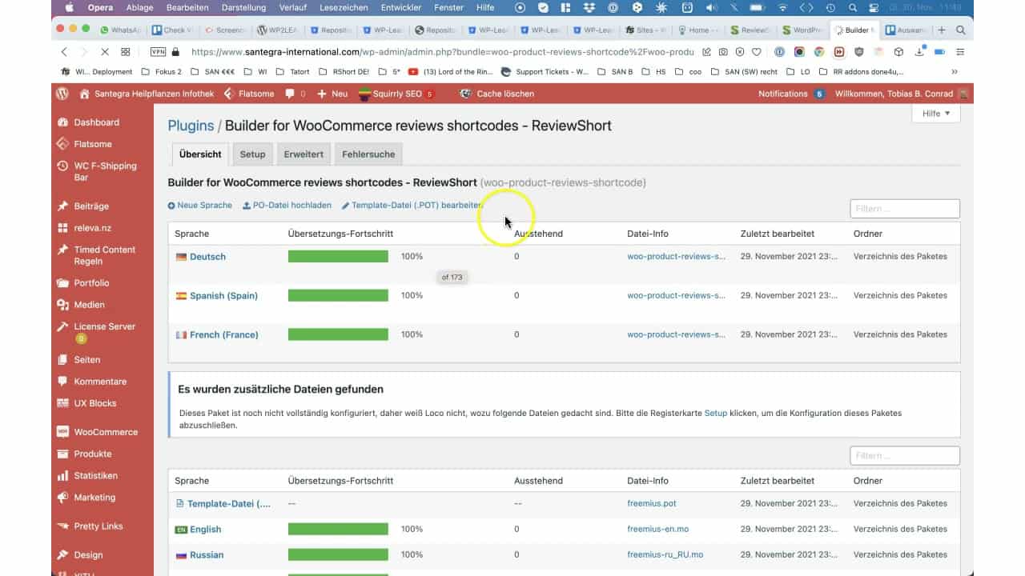Click the Plugins breadcrumb link
The height and width of the screenshot is (576, 1025).
(191, 126)
